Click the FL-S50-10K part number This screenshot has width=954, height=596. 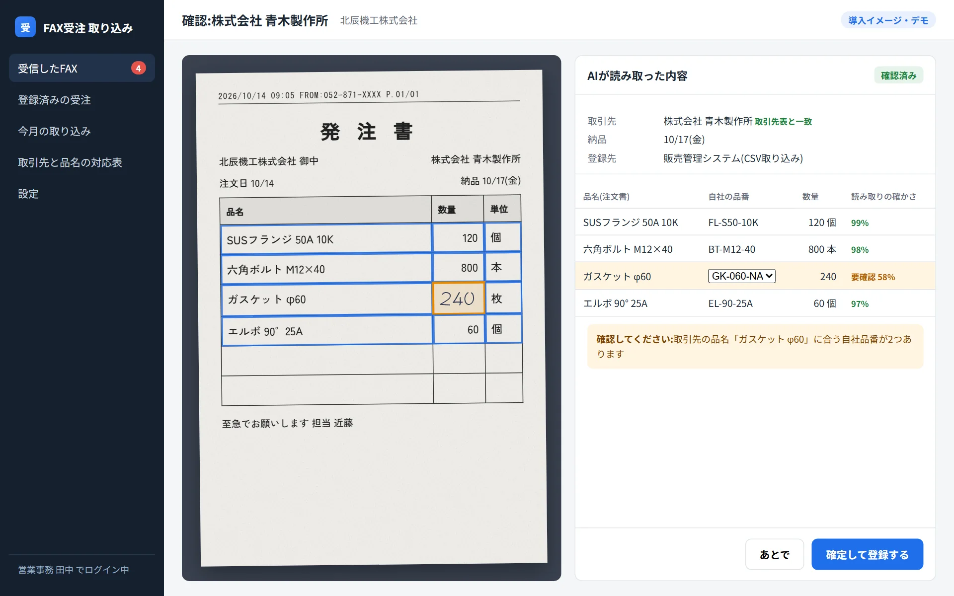point(733,223)
